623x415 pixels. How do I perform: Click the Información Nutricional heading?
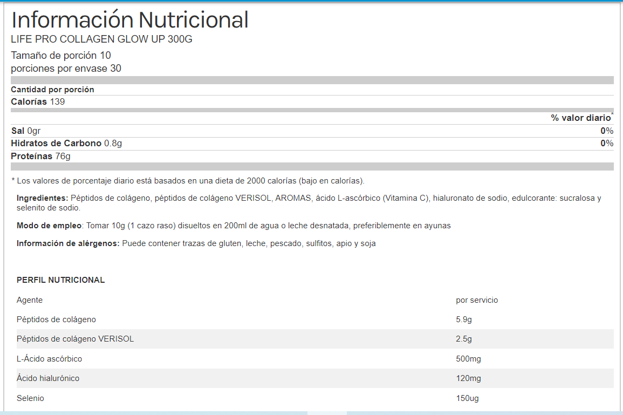(x=129, y=20)
